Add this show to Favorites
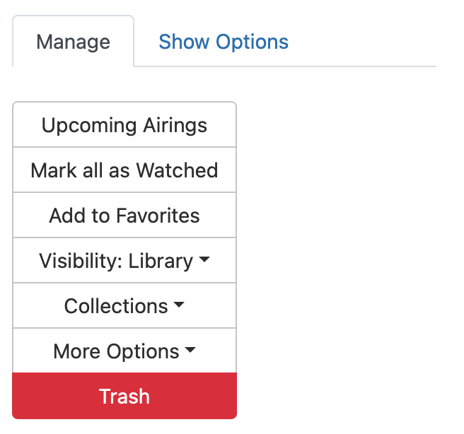The image size is (464, 434). (124, 216)
